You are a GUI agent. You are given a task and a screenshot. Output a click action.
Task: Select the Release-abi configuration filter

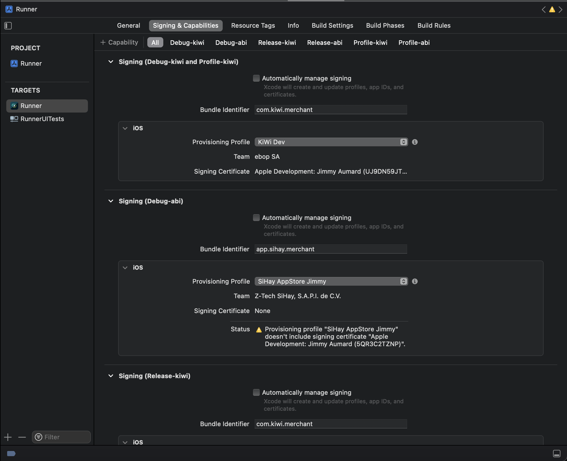pos(324,43)
